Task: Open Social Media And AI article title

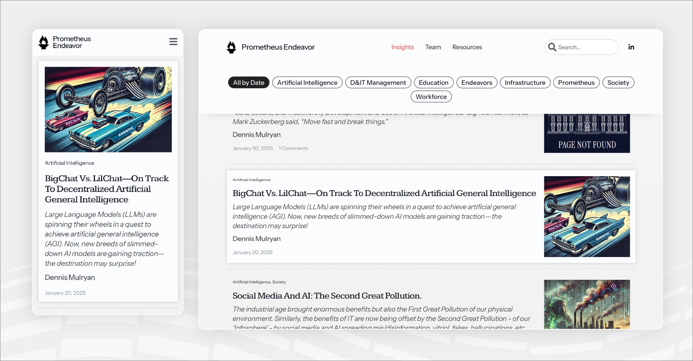Action: [327, 296]
